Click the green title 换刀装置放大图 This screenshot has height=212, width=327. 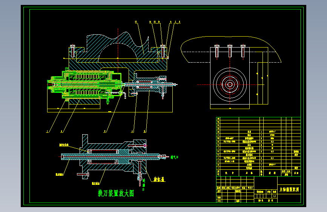coord(116,193)
